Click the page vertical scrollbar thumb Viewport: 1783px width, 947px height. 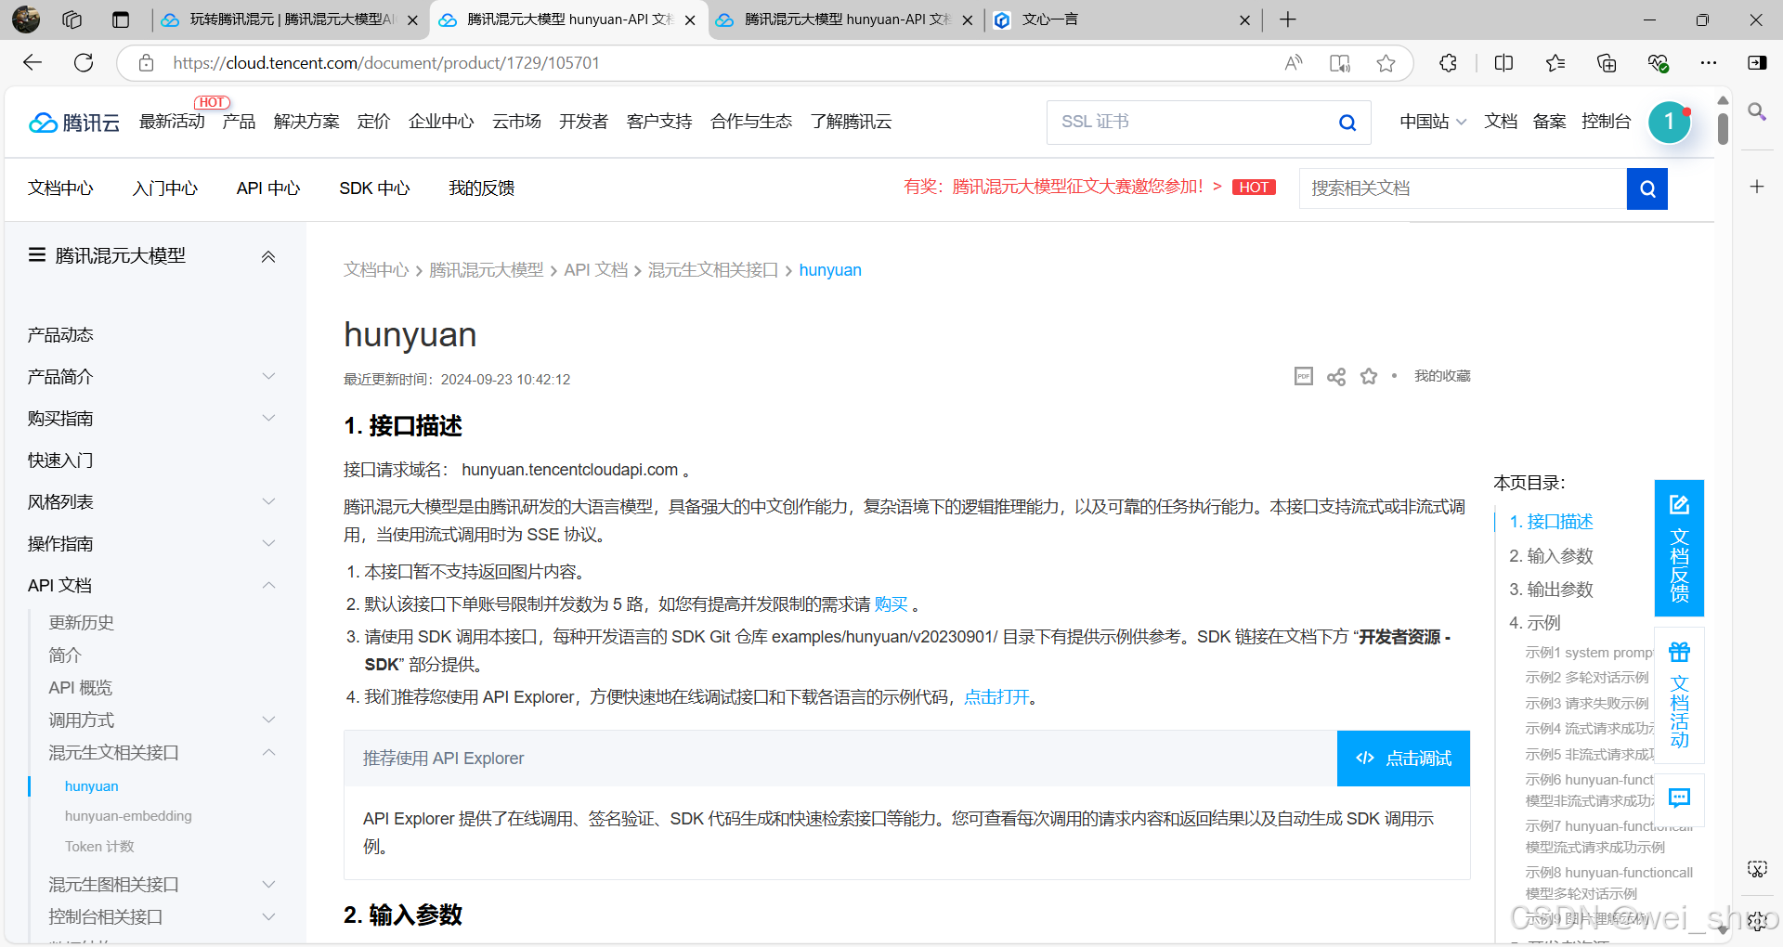point(1723,128)
